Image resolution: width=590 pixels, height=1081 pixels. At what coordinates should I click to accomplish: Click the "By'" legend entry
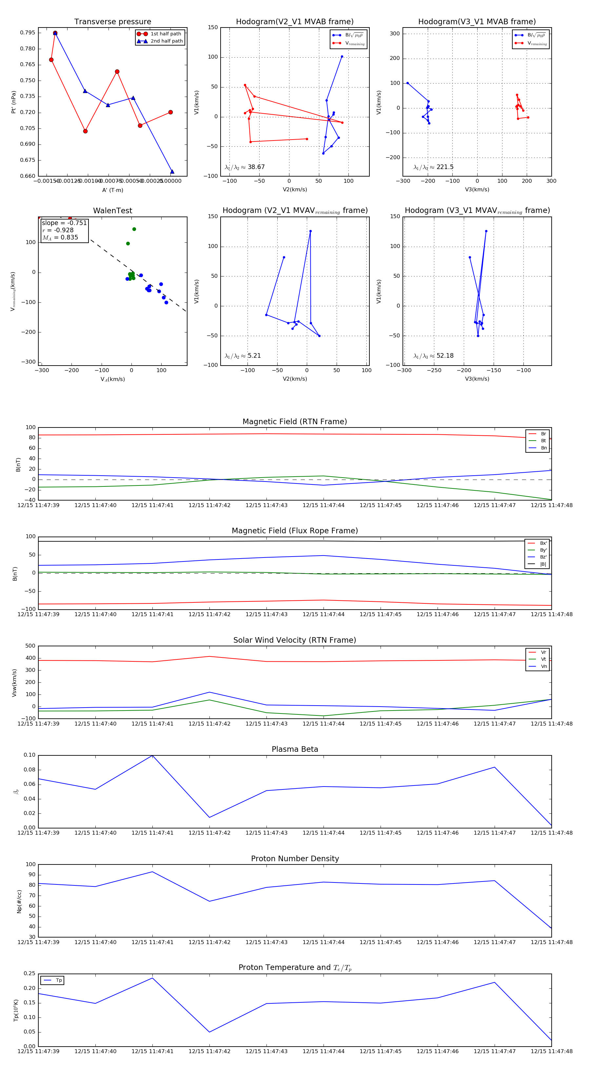click(x=538, y=550)
